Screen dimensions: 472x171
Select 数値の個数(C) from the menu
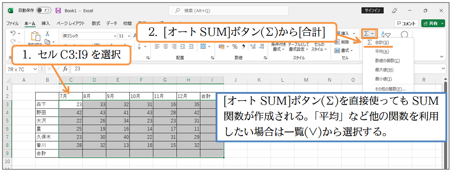click(x=388, y=61)
